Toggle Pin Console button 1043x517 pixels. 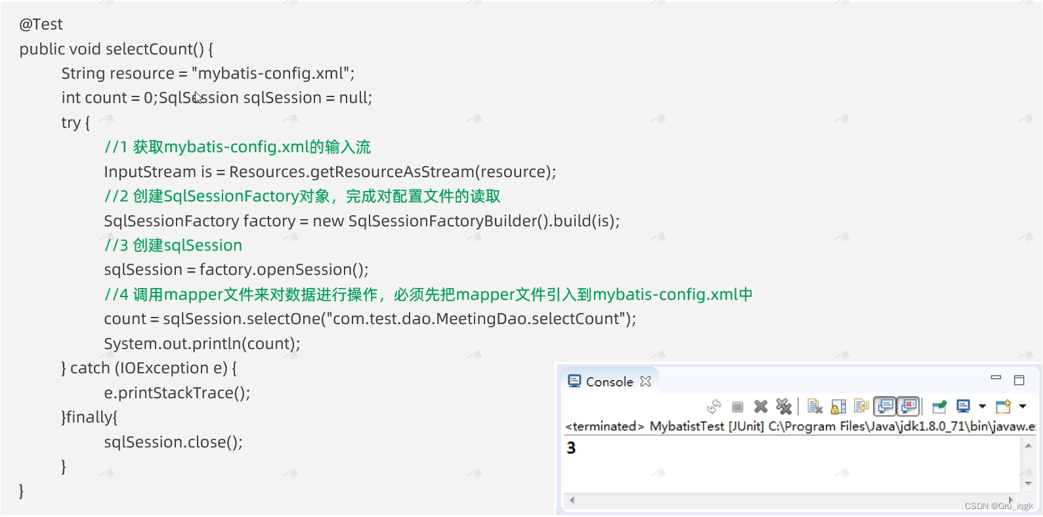click(939, 407)
